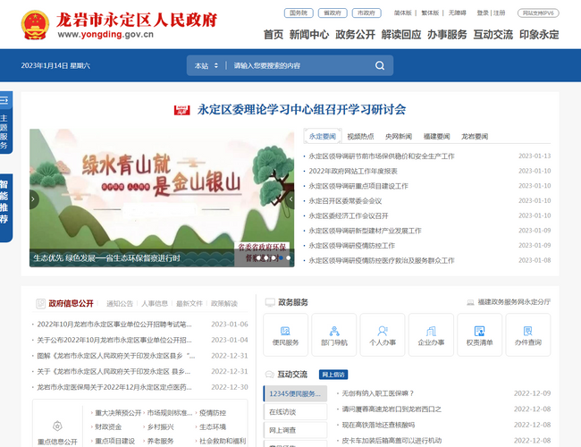Open the 政务公开 navigation item

pos(355,35)
